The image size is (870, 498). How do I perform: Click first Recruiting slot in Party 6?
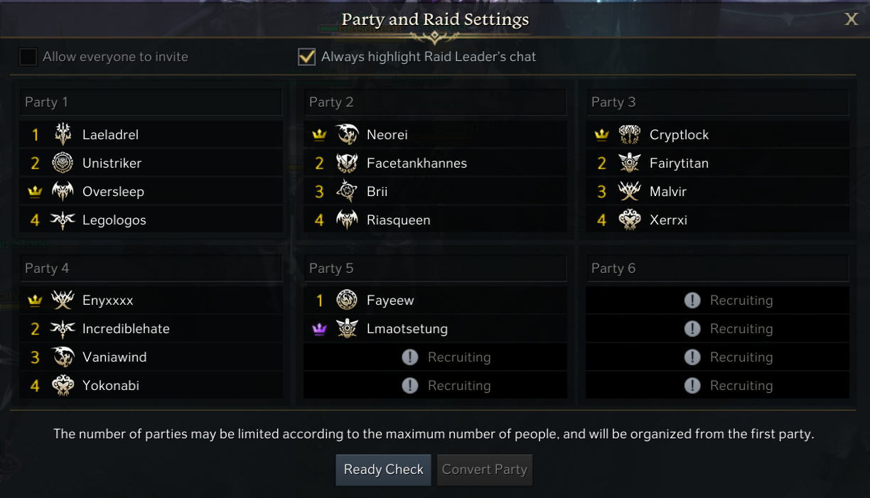click(718, 301)
